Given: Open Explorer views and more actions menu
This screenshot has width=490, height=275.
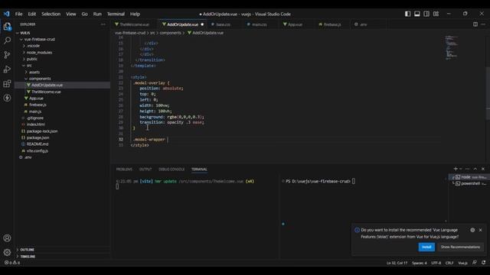Looking at the screenshot, I should pyautogui.click(x=103, y=24).
